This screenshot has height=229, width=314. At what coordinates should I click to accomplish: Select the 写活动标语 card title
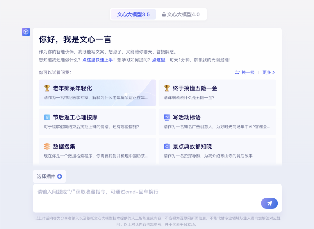[187, 117]
